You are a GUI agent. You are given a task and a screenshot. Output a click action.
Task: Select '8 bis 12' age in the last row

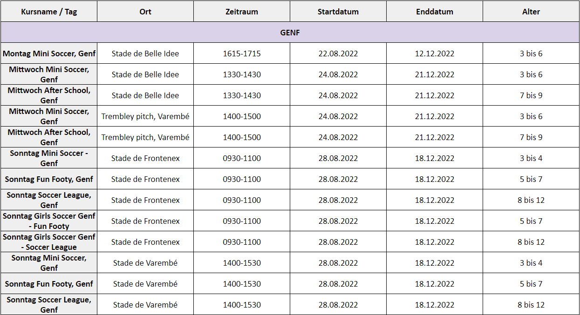pos(531,305)
